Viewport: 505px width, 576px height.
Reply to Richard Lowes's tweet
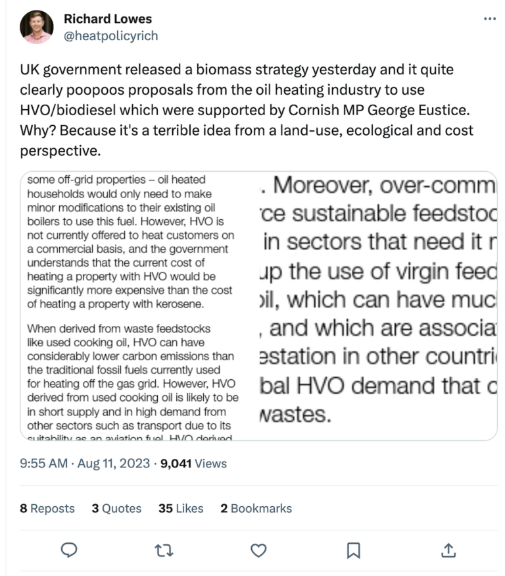coord(68,550)
